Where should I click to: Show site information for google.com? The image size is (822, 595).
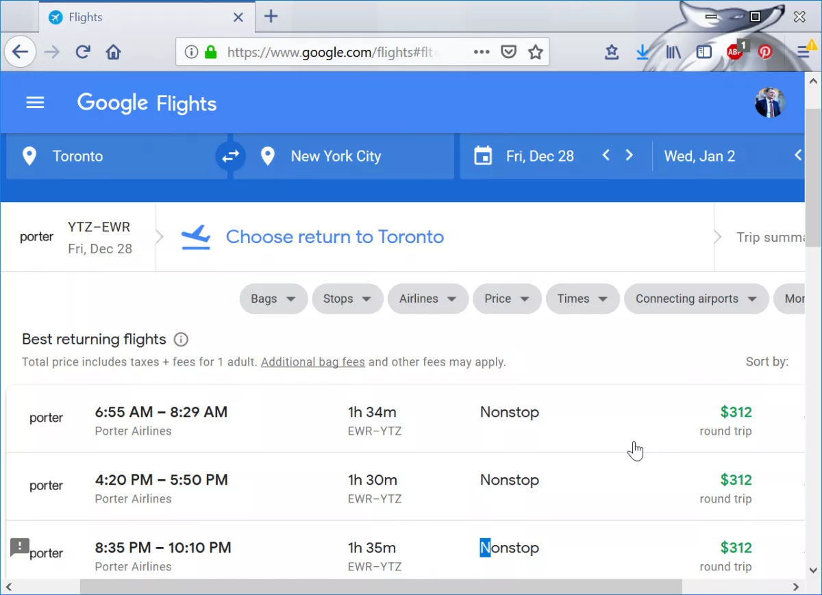(x=192, y=52)
